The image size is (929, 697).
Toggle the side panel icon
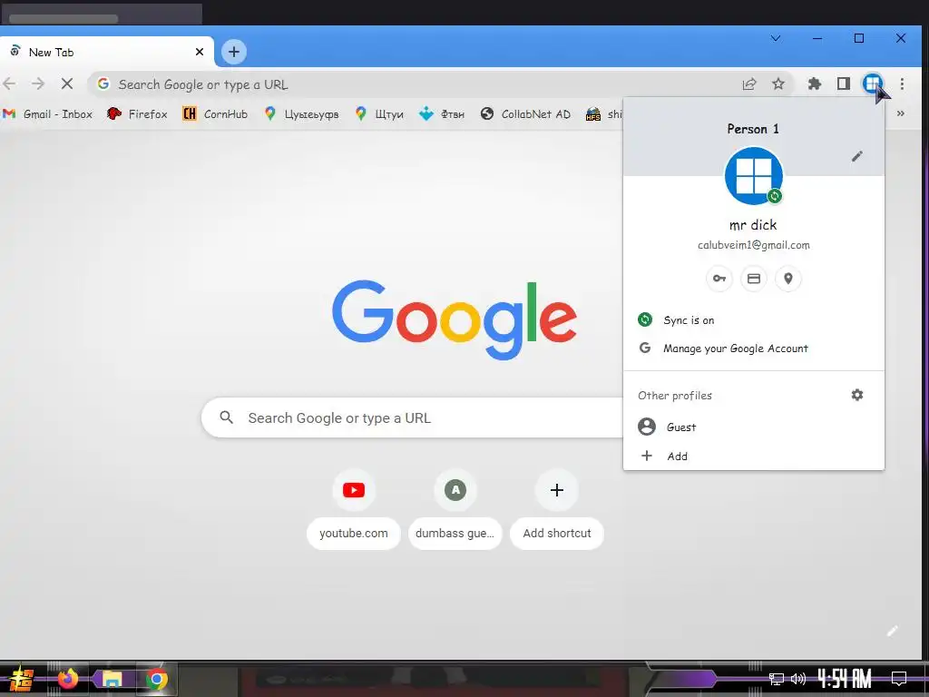[x=843, y=84]
